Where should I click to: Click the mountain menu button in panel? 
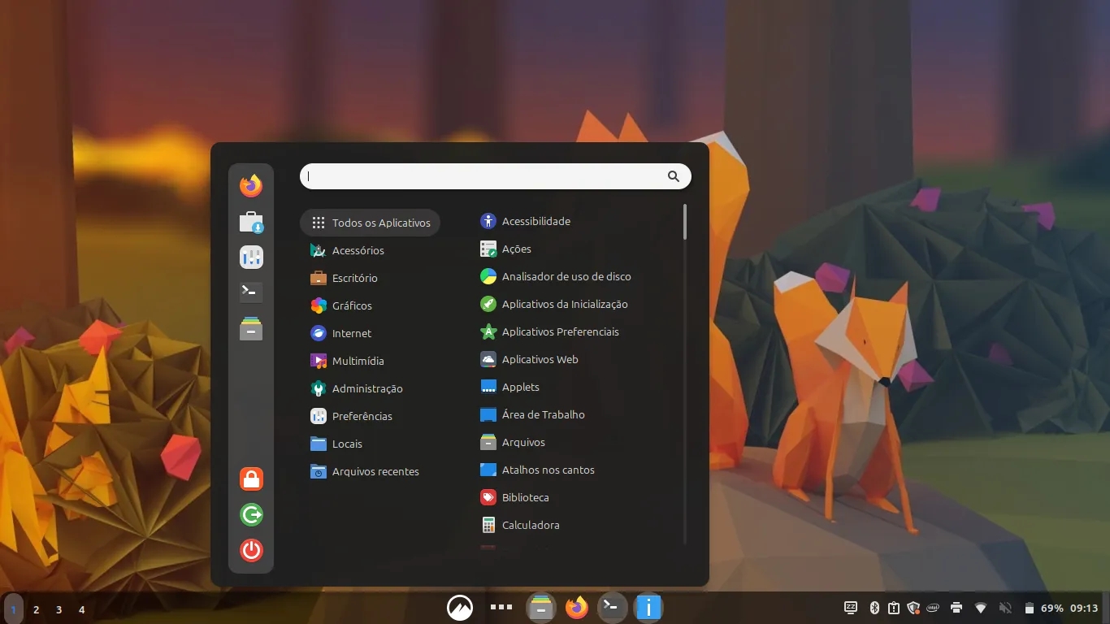click(460, 607)
